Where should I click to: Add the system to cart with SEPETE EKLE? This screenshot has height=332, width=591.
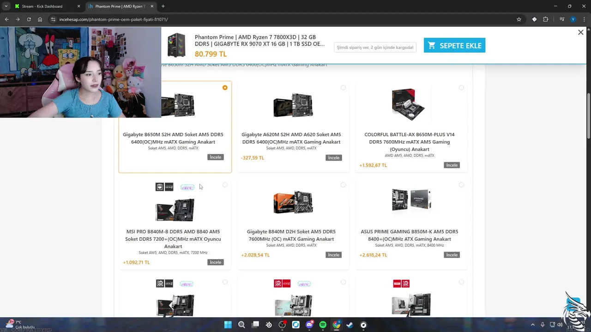click(454, 45)
